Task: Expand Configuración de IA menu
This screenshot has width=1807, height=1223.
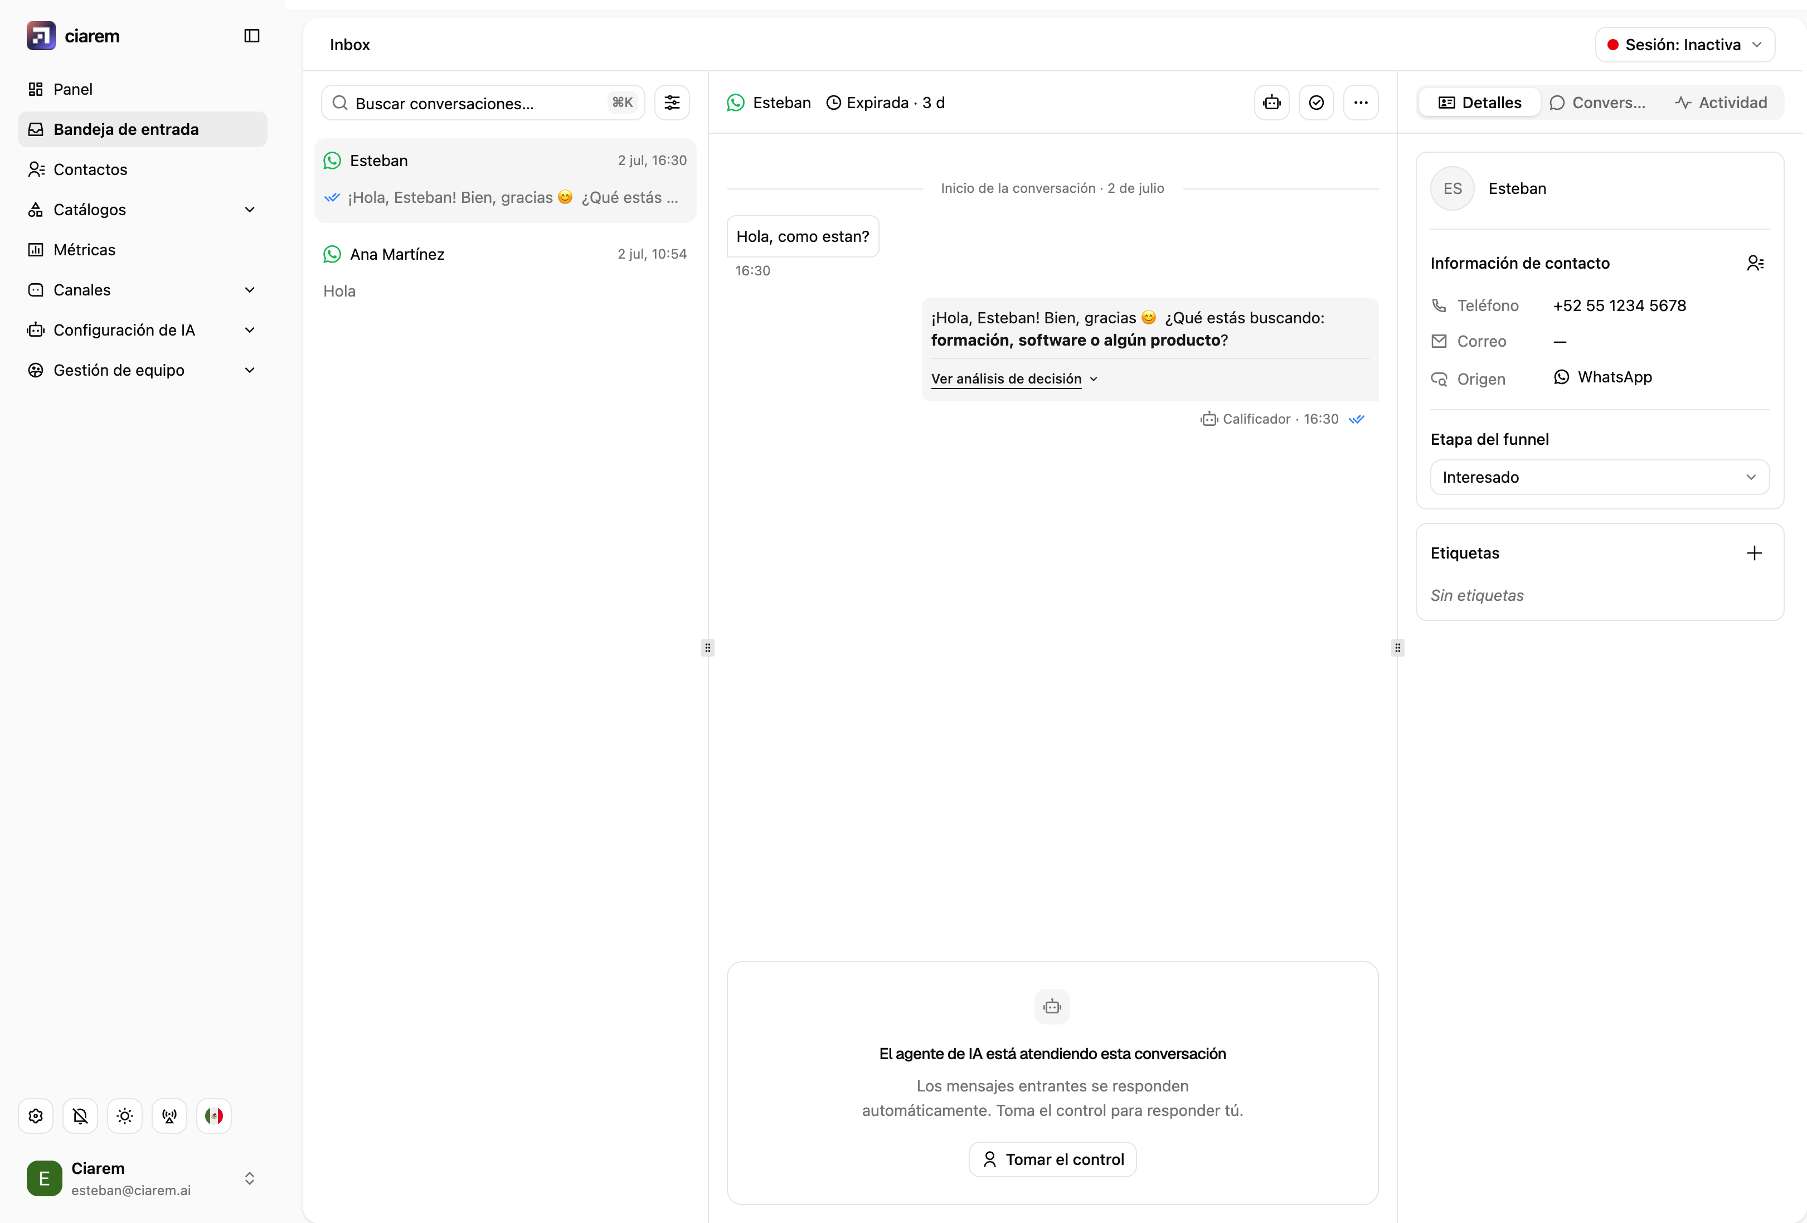Action: (142, 331)
